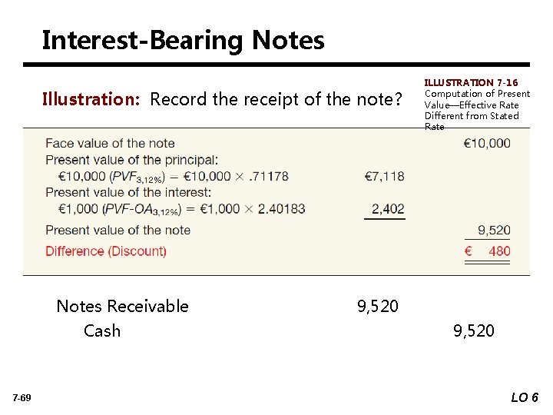
Task: Click the 'Face value of the note' row label
Action: 110,143
